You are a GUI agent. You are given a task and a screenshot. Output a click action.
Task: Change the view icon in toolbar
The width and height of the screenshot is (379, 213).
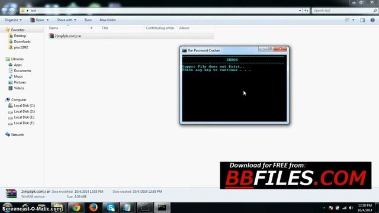(348, 20)
